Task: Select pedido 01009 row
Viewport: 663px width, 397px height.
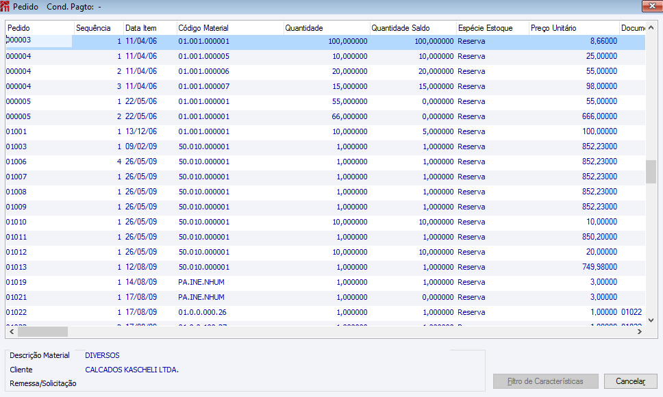Action: (325, 207)
